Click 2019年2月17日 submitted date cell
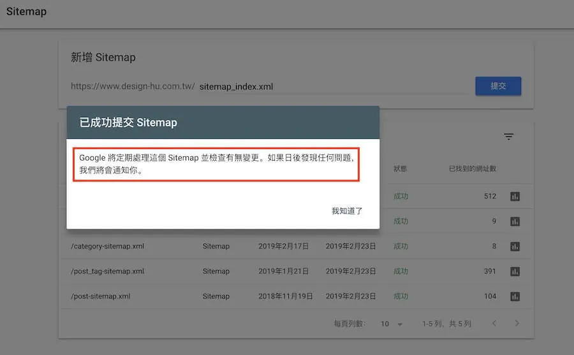 [x=283, y=246]
